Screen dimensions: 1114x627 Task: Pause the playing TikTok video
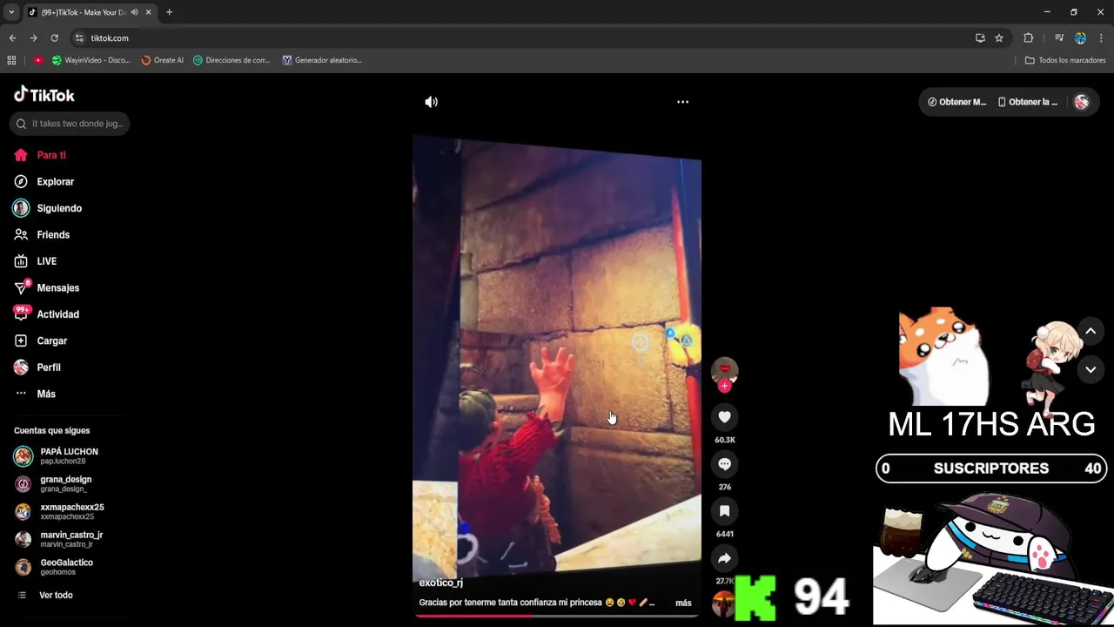pyautogui.click(x=557, y=357)
